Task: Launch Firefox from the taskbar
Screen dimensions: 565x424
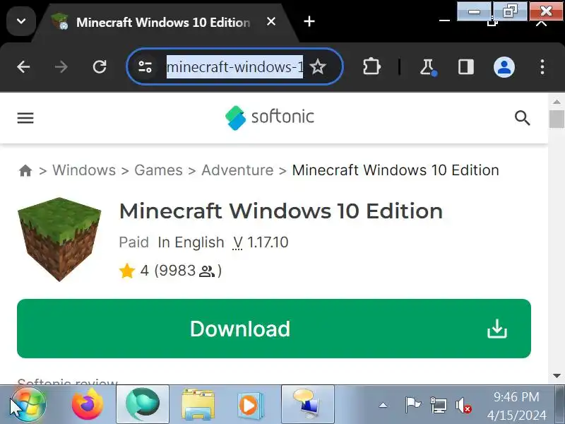Action: [x=88, y=404]
